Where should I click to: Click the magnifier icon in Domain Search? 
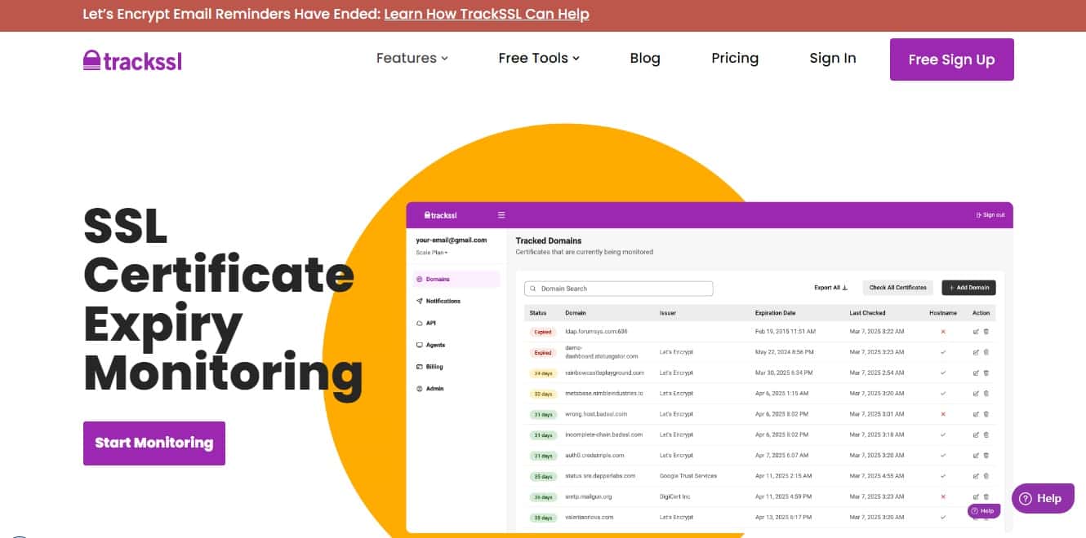click(x=532, y=289)
